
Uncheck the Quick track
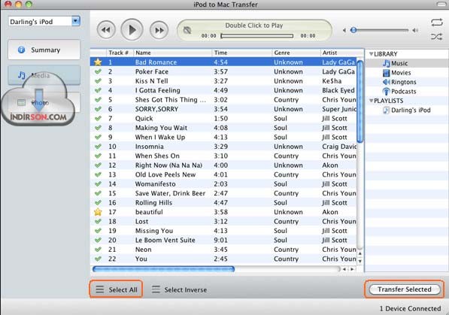click(98, 118)
